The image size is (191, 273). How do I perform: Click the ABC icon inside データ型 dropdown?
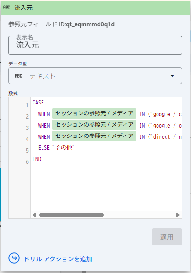pyautogui.click(x=18, y=76)
